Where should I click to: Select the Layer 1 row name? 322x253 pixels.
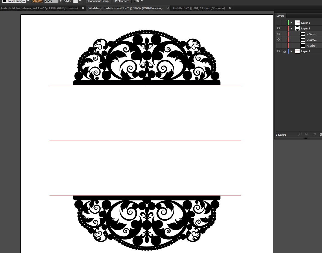coord(306,51)
